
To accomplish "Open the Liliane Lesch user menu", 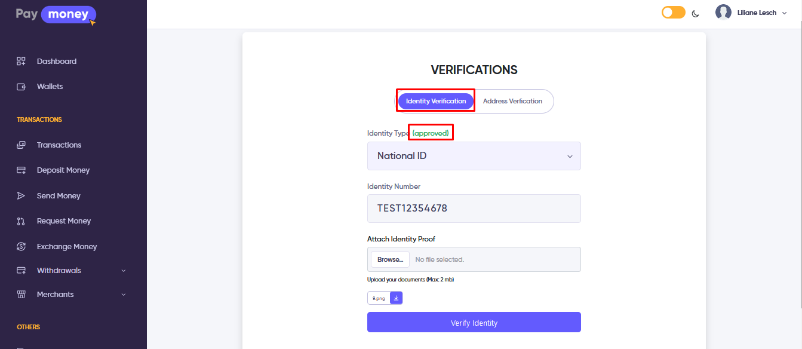I will pyautogui.click(x=754, y=13).
